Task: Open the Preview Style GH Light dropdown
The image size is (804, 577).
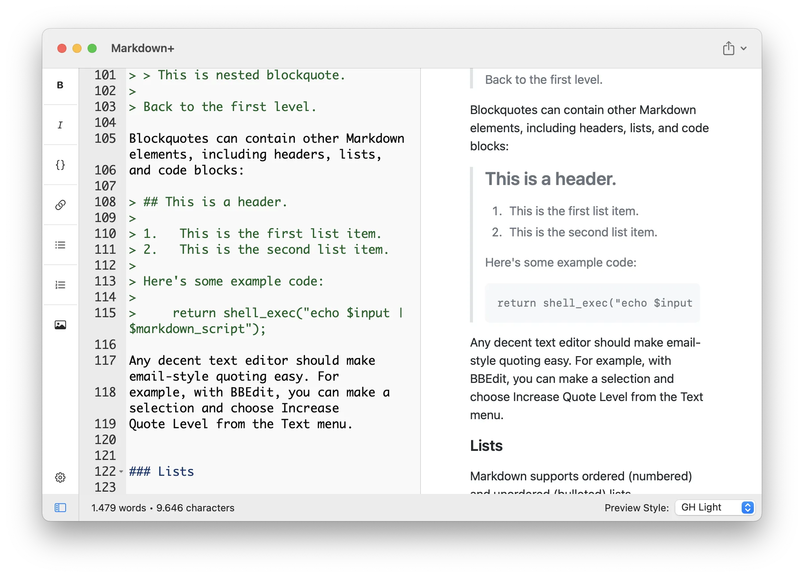Action: 716,508
